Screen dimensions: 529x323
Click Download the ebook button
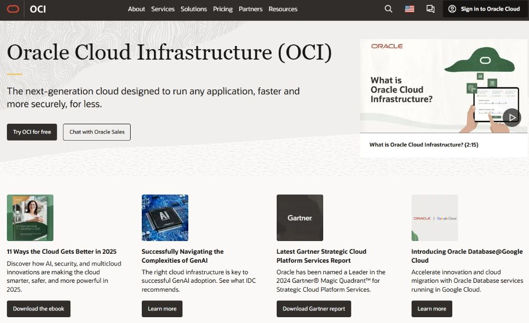(39, 309)
